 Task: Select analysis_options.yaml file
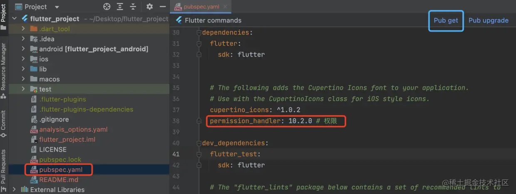pos(73,129)
